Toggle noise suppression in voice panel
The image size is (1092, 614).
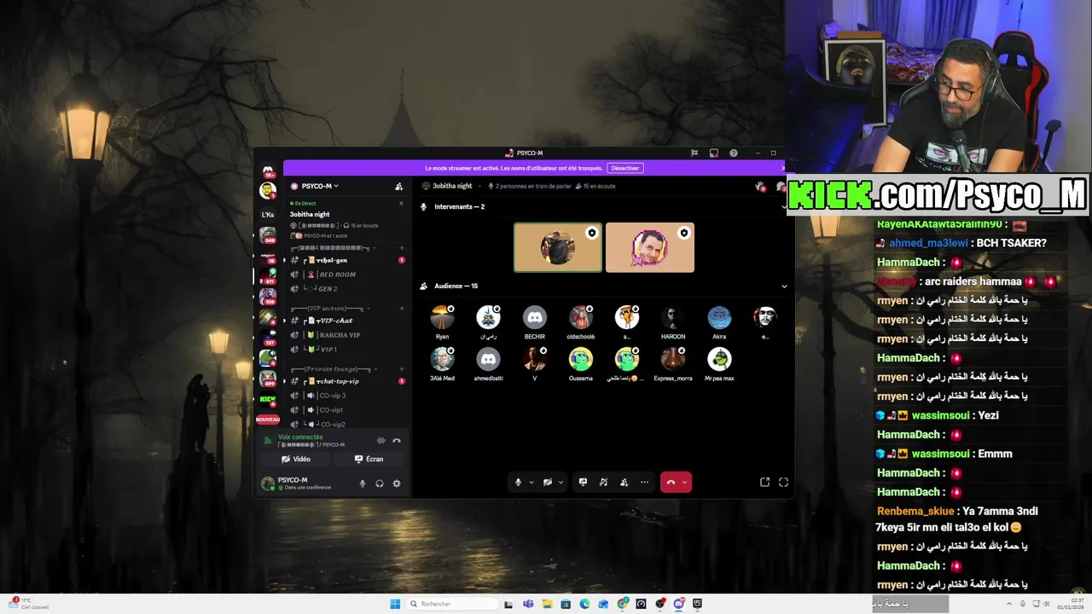tap(381, 441)
